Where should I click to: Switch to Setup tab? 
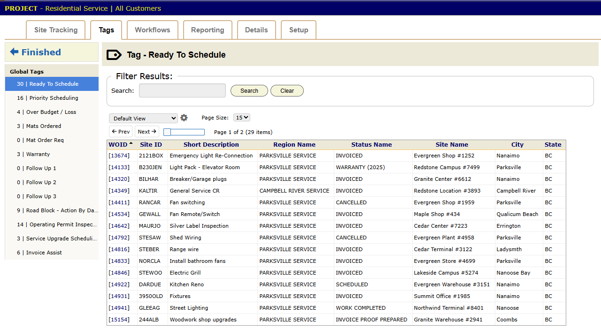point(299,30)
